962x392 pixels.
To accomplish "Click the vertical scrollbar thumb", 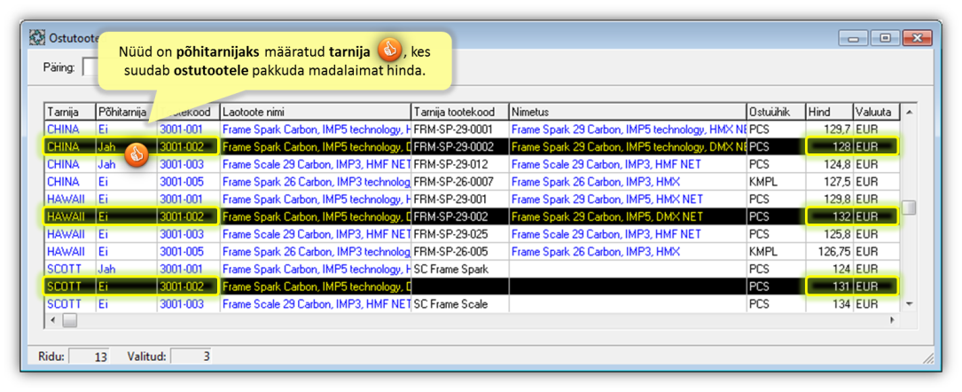I will (909, 208).
